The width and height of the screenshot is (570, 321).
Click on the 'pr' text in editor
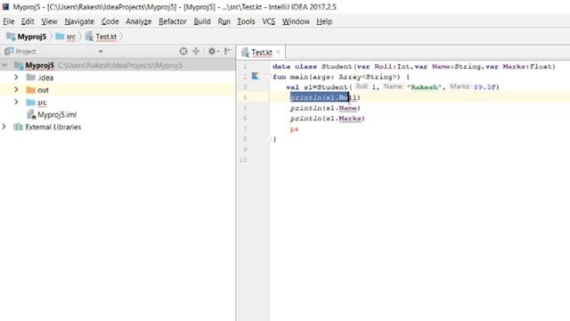tap(295, 128)
